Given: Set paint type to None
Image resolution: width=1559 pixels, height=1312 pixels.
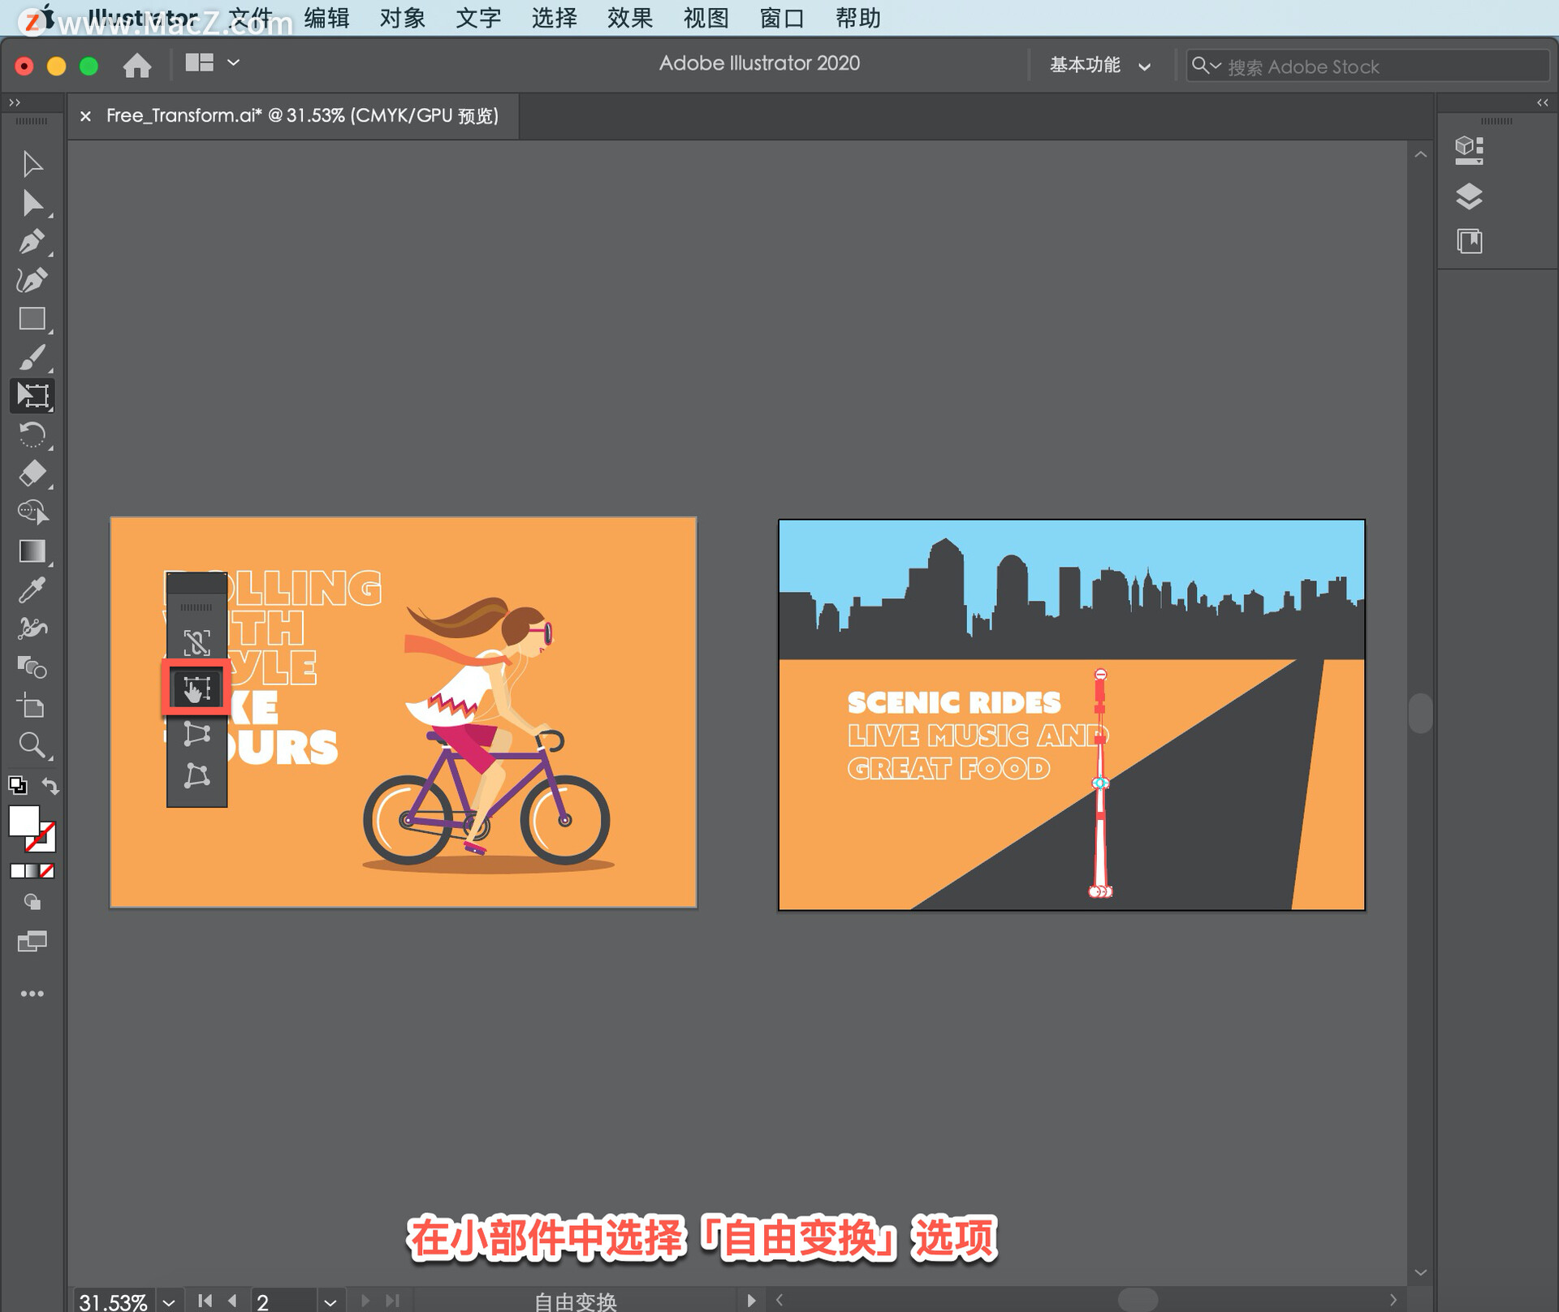Looking at the screenshot, I should click(47, 870).
